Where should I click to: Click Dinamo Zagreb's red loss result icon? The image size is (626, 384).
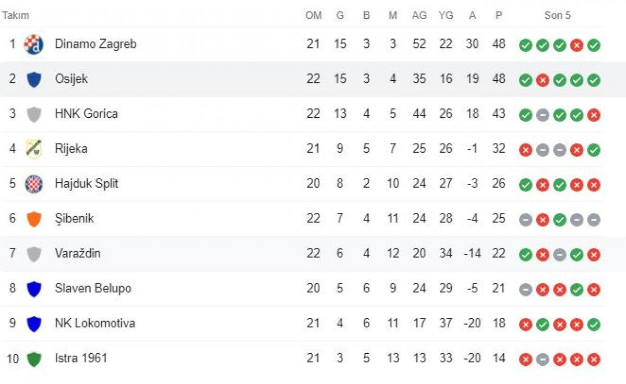tap(576, 45)
